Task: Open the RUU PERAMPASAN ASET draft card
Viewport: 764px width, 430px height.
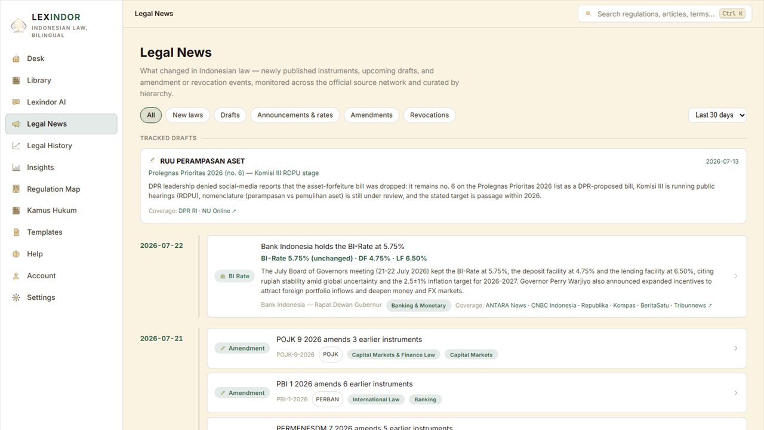Action: [x=443, y=186]
